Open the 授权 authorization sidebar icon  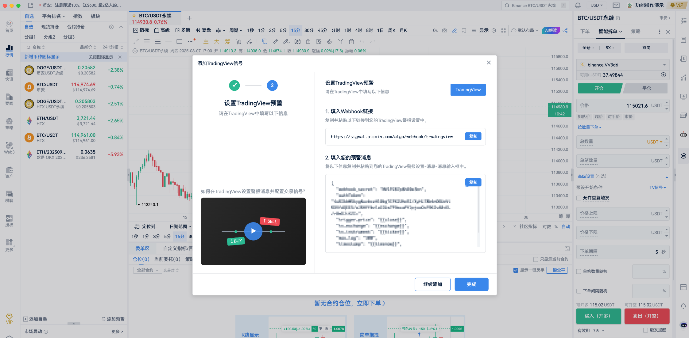coord(9,221)
